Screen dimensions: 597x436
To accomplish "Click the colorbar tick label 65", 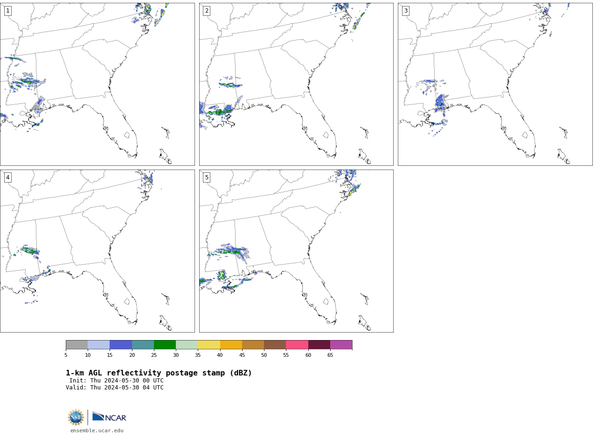I will click(x=330, y=355).
